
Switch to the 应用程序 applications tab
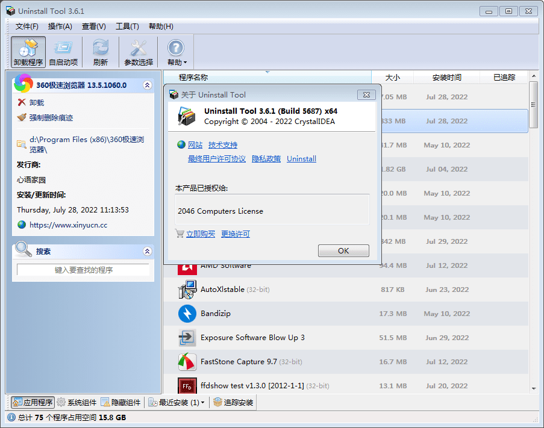(x=33, y=402)
